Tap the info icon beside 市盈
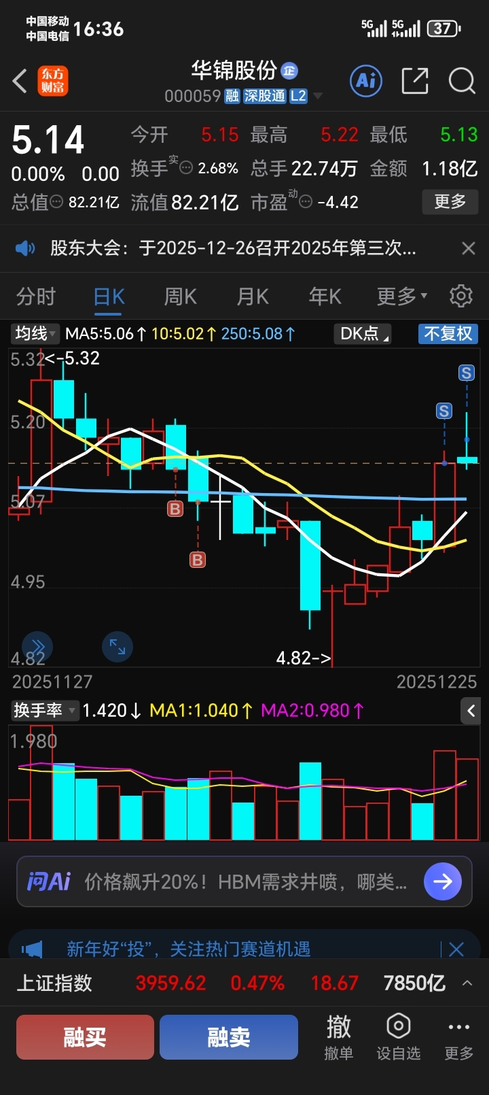 (x=306, y=202)
